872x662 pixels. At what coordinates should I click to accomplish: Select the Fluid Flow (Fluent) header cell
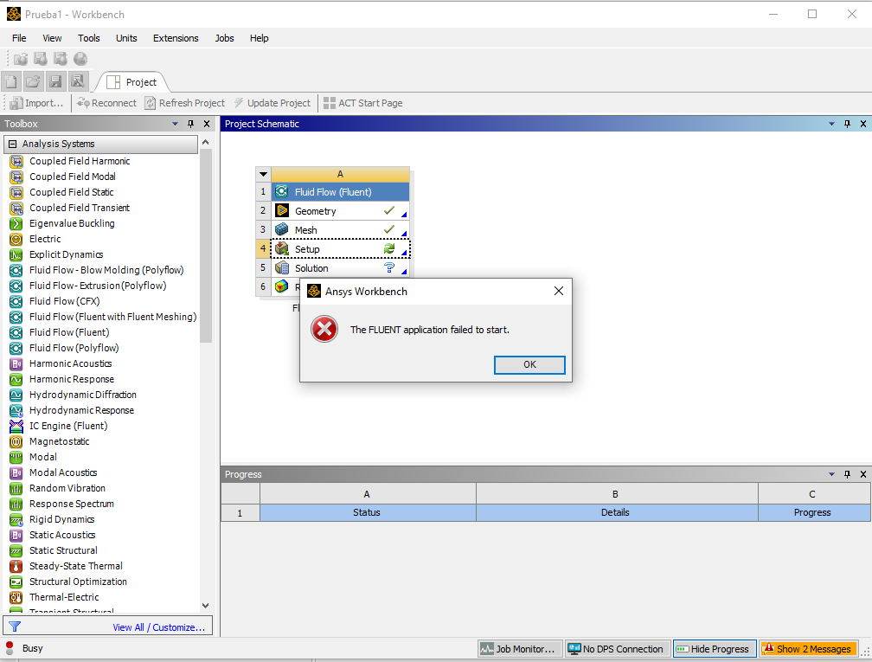(x=340, y=192)
